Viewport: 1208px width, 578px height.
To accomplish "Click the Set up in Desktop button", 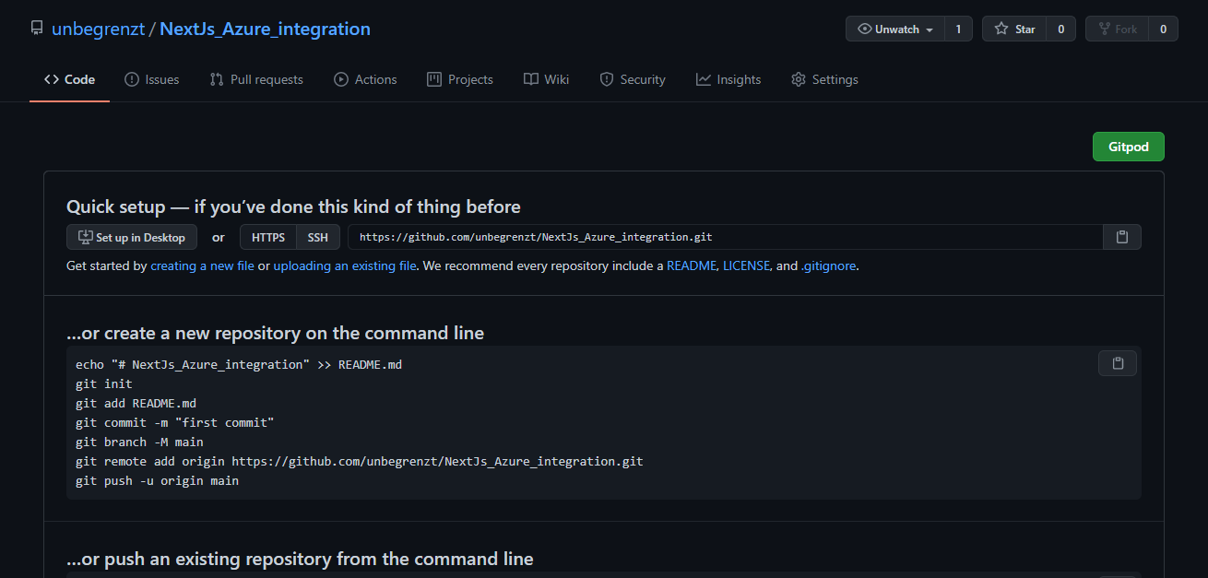I will (132, 237).
